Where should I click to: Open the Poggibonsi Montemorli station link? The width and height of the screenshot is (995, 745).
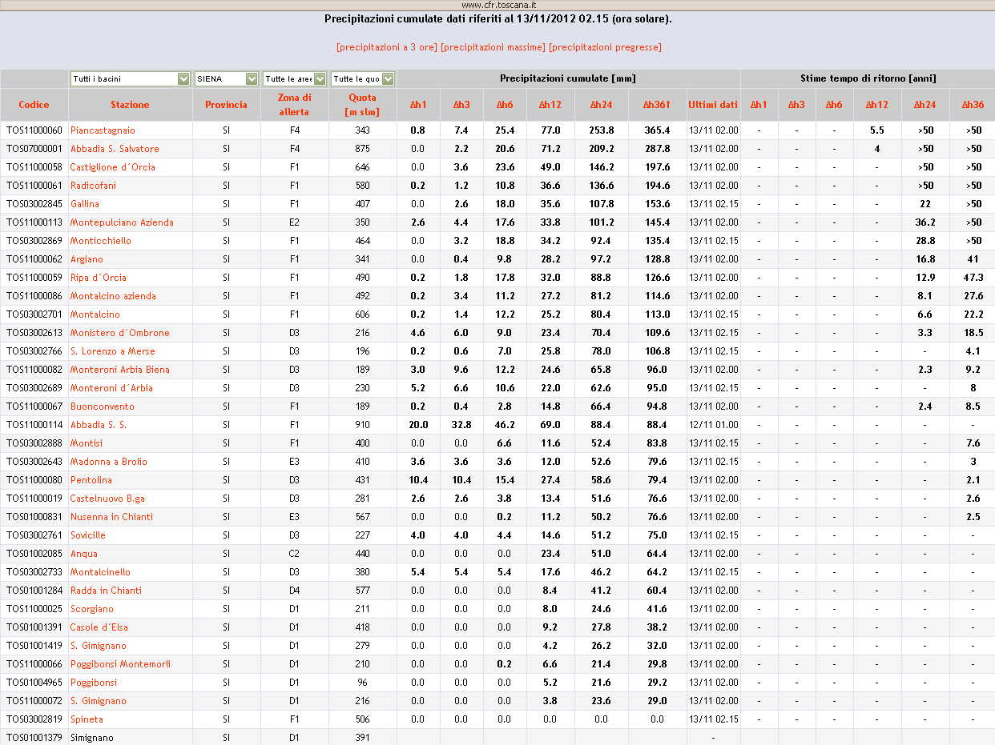[x=120, y=664]
